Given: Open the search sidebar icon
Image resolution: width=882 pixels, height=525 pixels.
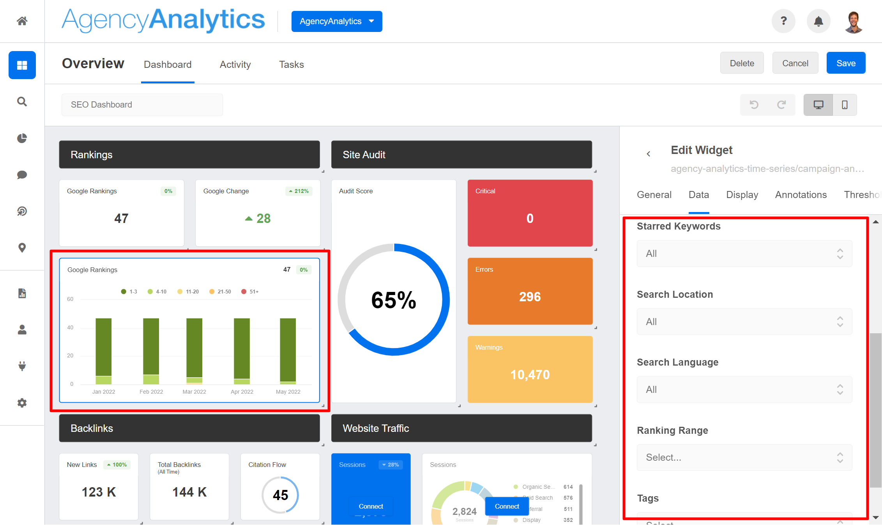Looking at the screenshot, I should click(x=22, y=101).
